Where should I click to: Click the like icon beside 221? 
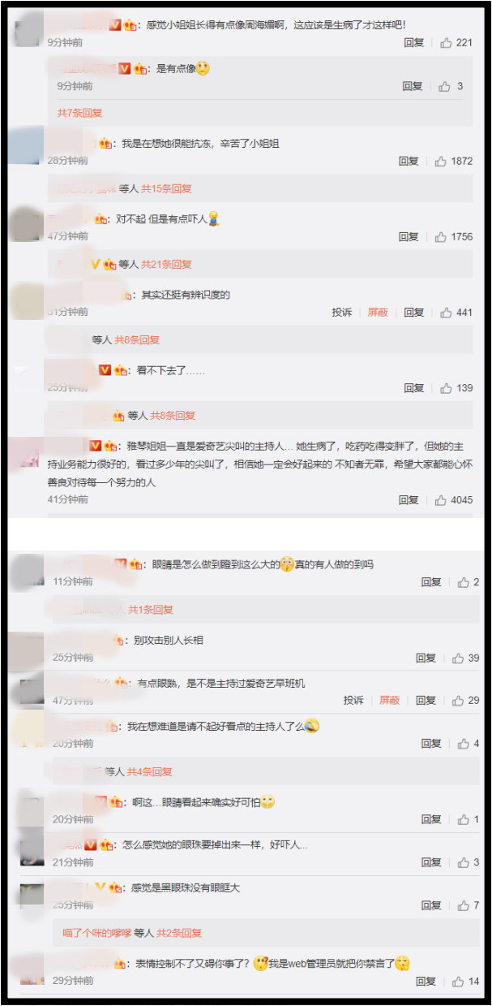click(446, 42)
